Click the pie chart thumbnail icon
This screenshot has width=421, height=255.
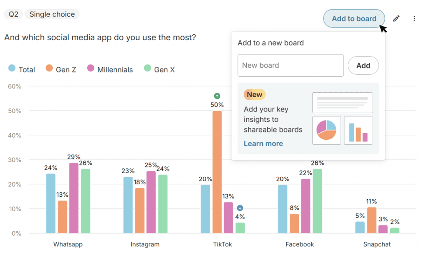(x=326, y=130)
